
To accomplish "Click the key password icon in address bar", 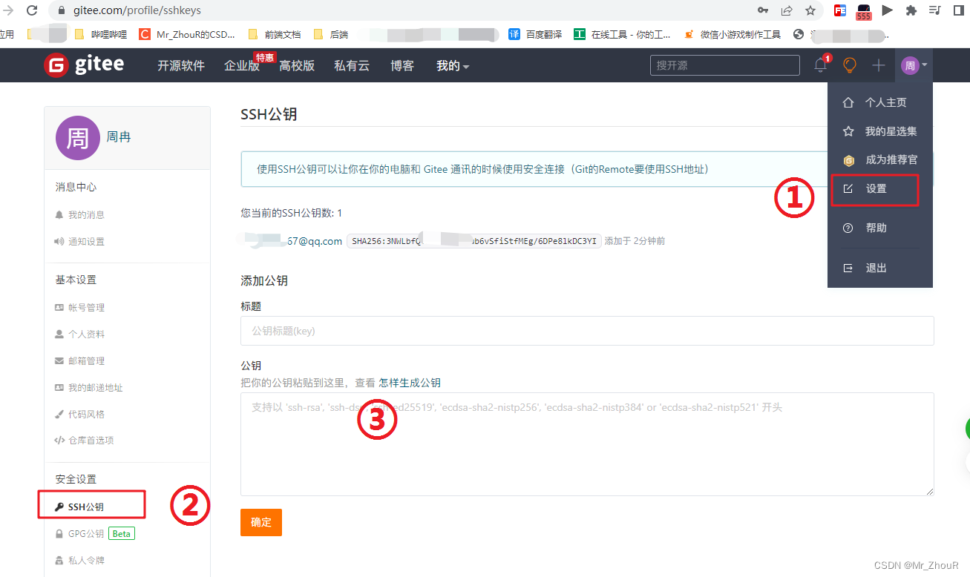I will 763,10.
